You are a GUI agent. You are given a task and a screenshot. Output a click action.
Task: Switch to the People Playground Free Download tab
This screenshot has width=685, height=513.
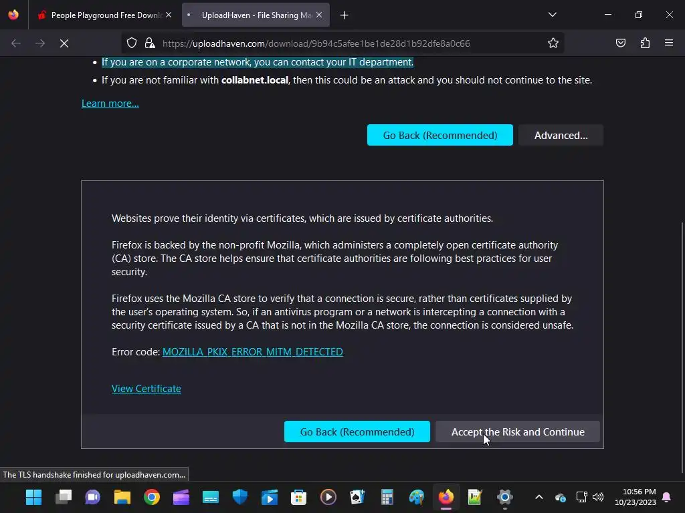(x=105, y=15)
